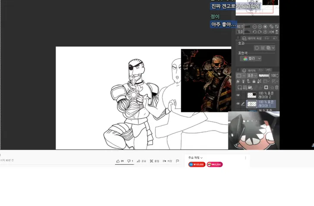Open the 컬러 expression color dropdown
The image size is (314, 206).
(x=251, y=59)
